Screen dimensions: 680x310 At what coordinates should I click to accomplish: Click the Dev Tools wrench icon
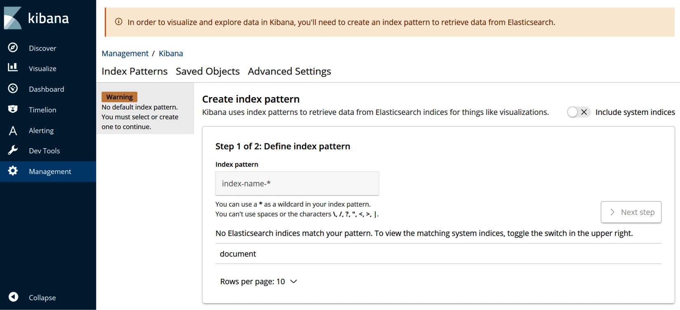pos(13,150)
